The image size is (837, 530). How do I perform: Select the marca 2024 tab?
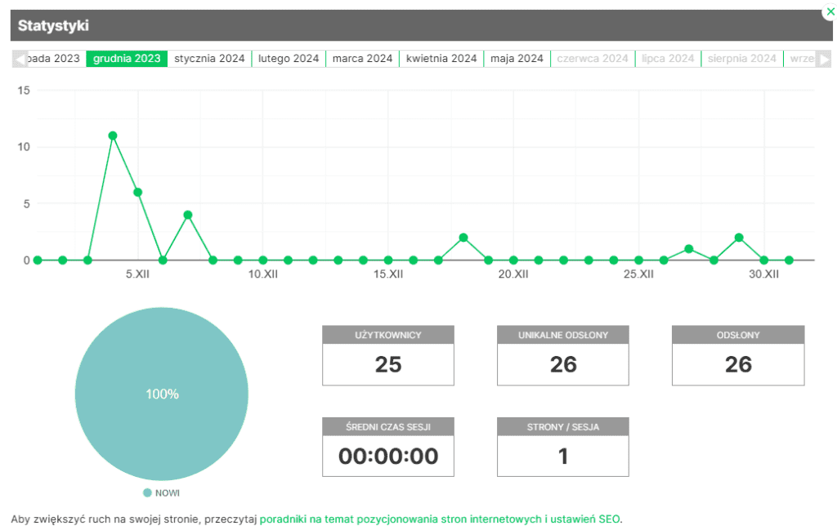pos(362,59)
